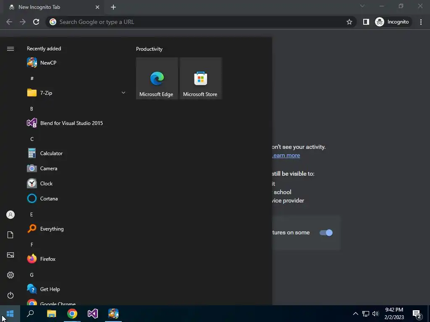Reload the Chrome page

(36, 22)
